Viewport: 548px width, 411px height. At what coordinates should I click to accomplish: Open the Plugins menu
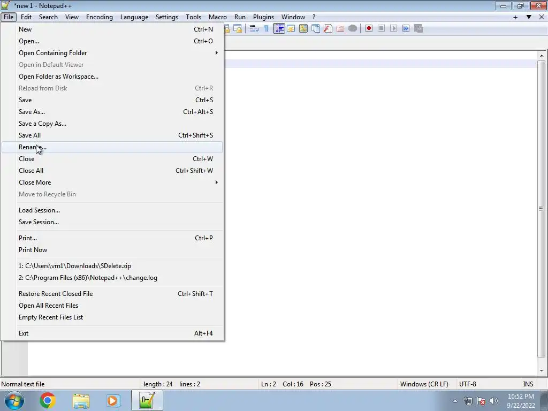(x=263, y=17)
